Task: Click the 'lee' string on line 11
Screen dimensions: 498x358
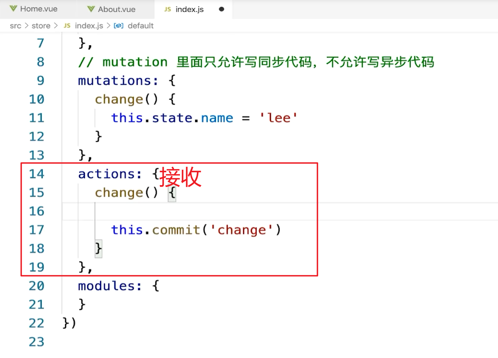Action: [x=278, y=118]
